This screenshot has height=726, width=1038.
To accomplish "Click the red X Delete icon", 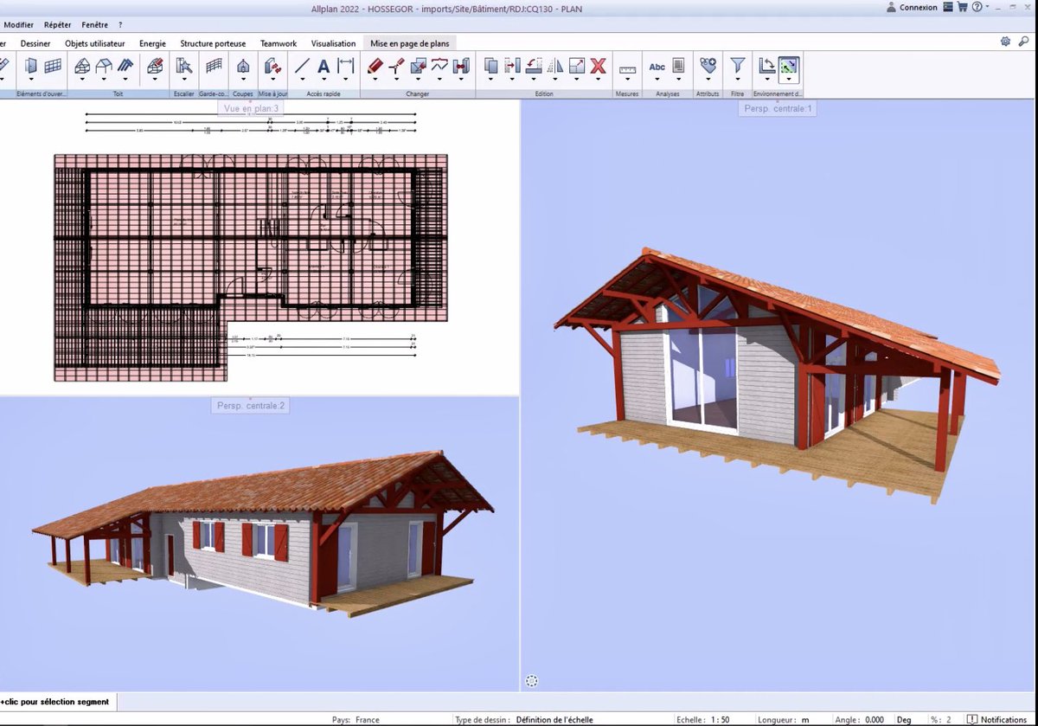I will point(598,66).
